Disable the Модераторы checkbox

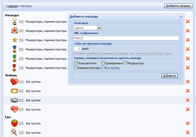[126, 63]
